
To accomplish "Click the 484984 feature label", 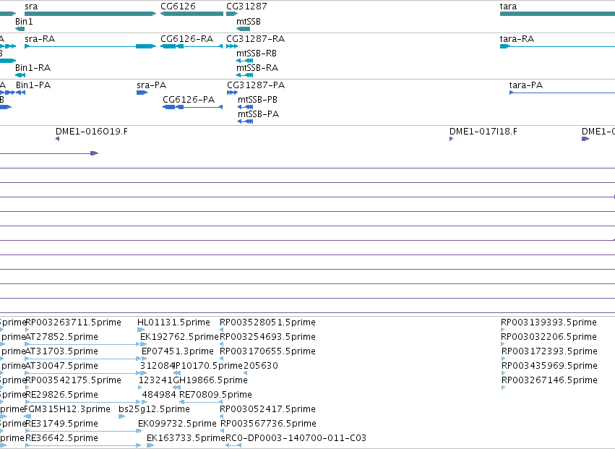I will tap(159, 395).
